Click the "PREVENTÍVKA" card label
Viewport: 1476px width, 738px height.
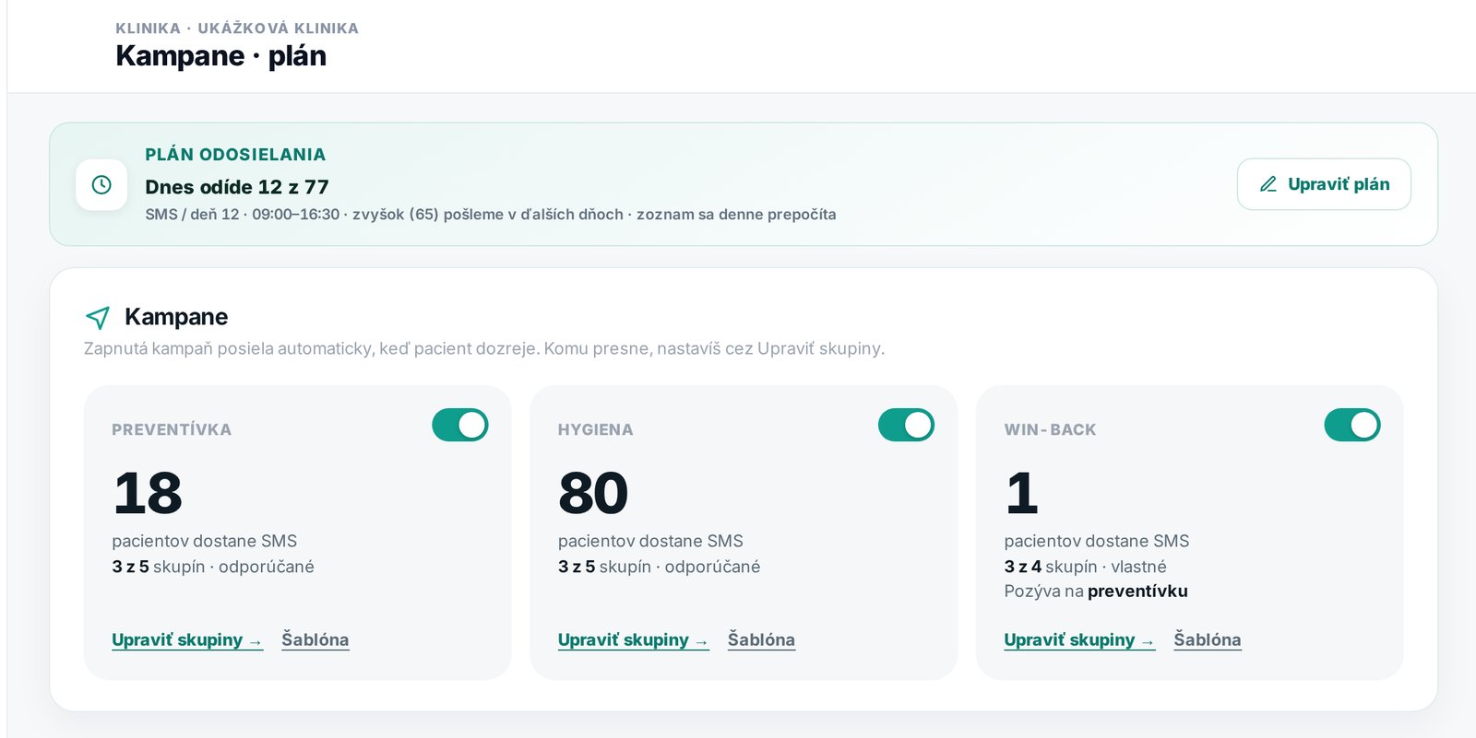(172, 429)
